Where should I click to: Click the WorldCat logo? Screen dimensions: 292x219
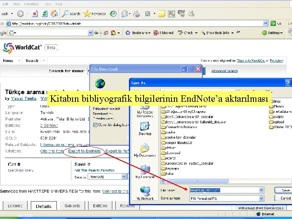[x=22, y=48]
